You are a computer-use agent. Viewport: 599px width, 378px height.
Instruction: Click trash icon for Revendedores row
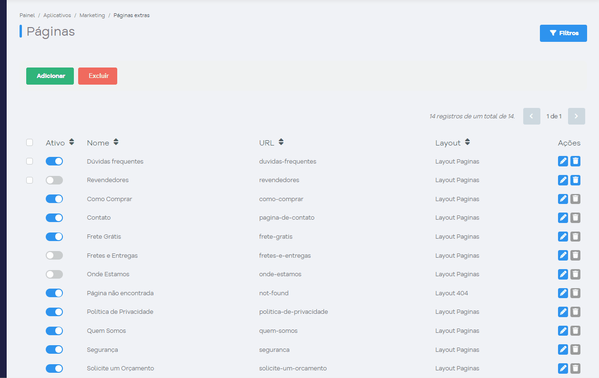(575, 180)
